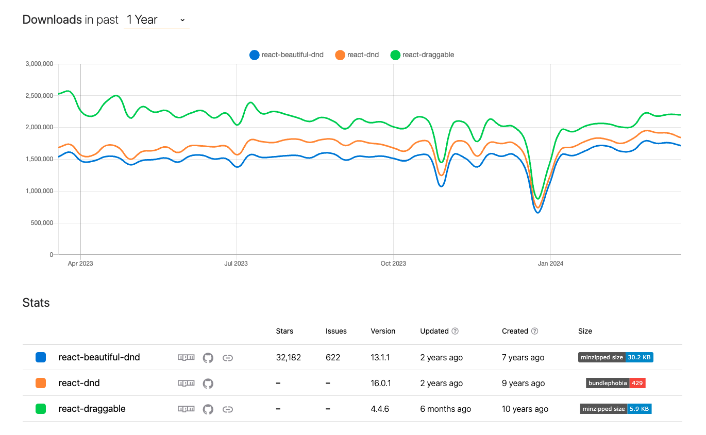
Task: Toggle react-draggable legend series
Action: point(422,55)
